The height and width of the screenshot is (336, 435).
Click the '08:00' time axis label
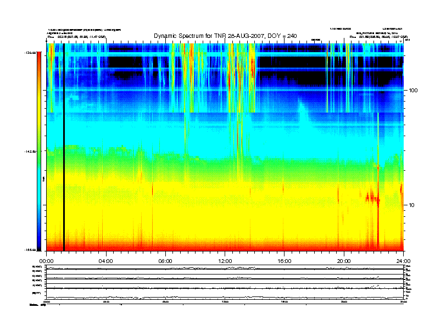(x=165, y=261)
